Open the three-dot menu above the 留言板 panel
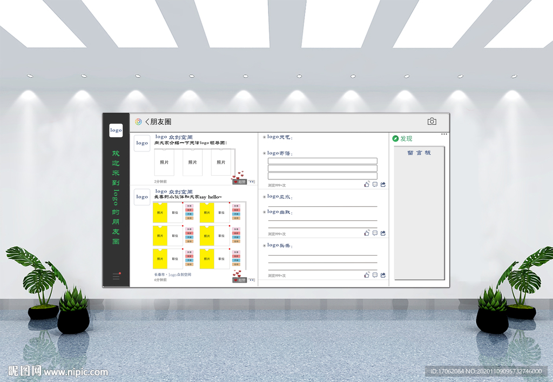 point(444,134)
